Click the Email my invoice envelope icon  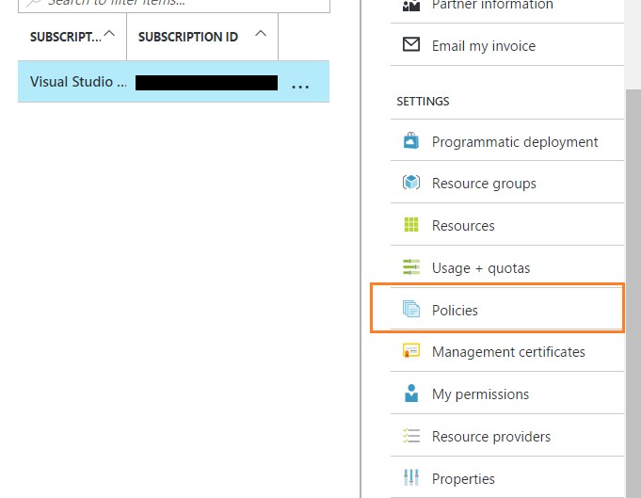point(410,45)
